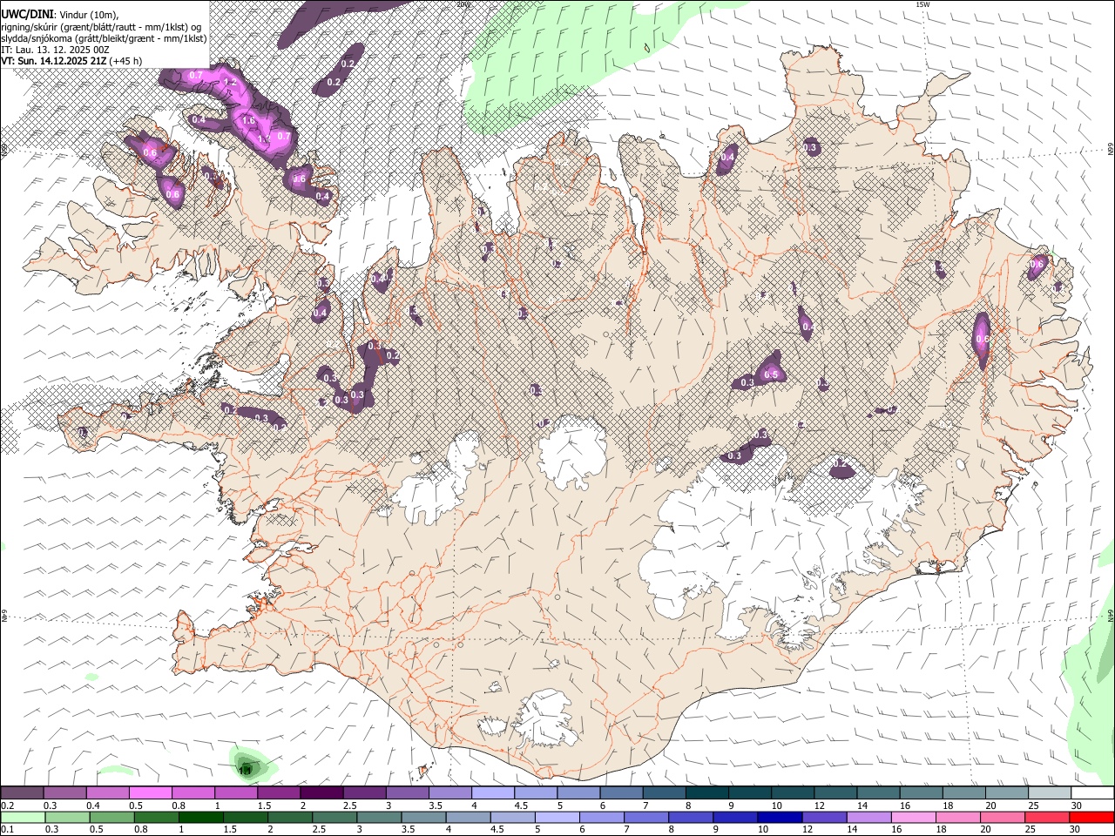Click the crimson 25–30 rain legend swatch
The width and height of the screenshot is (1115, 836).
1046,817
